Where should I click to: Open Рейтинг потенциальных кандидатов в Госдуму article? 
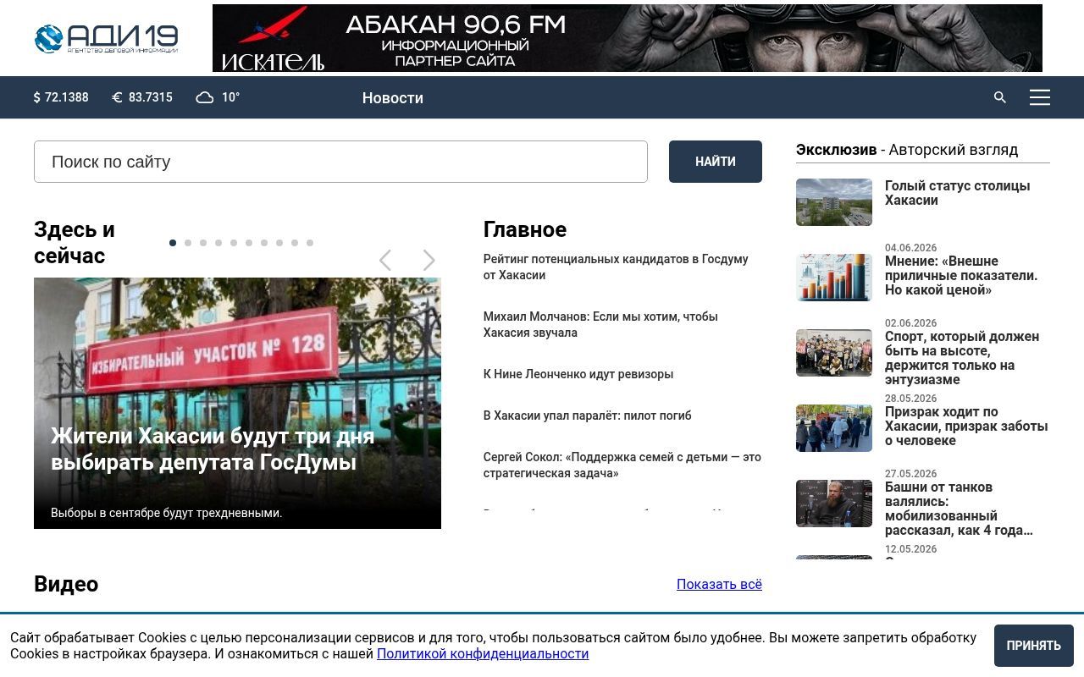point(616,267)
